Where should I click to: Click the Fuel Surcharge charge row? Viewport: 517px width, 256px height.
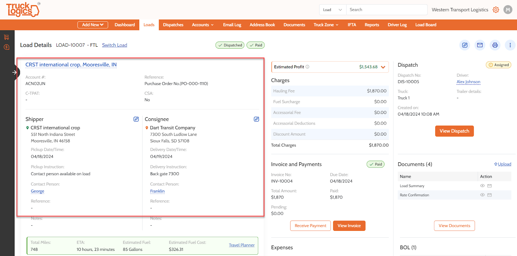pyautogui.click(x=330, y=102)
